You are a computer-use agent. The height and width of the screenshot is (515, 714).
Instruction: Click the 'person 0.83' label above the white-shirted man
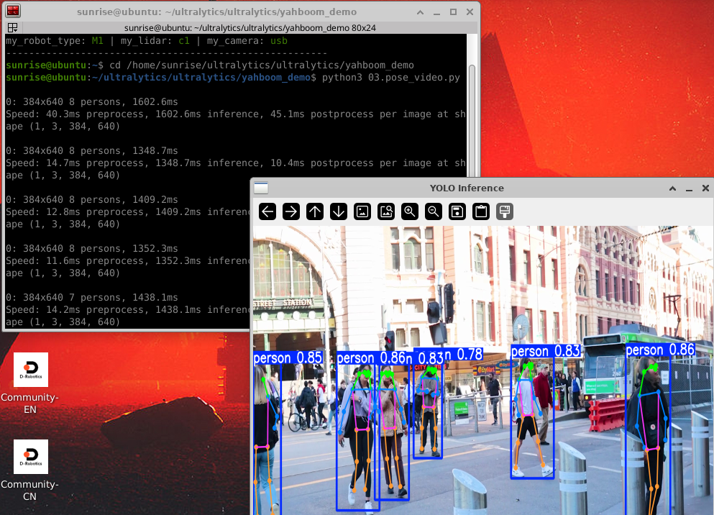click(x=546, y=351)
